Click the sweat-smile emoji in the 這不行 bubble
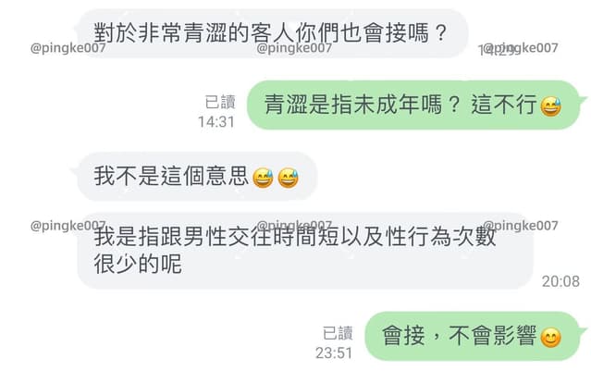 point(550,106)
